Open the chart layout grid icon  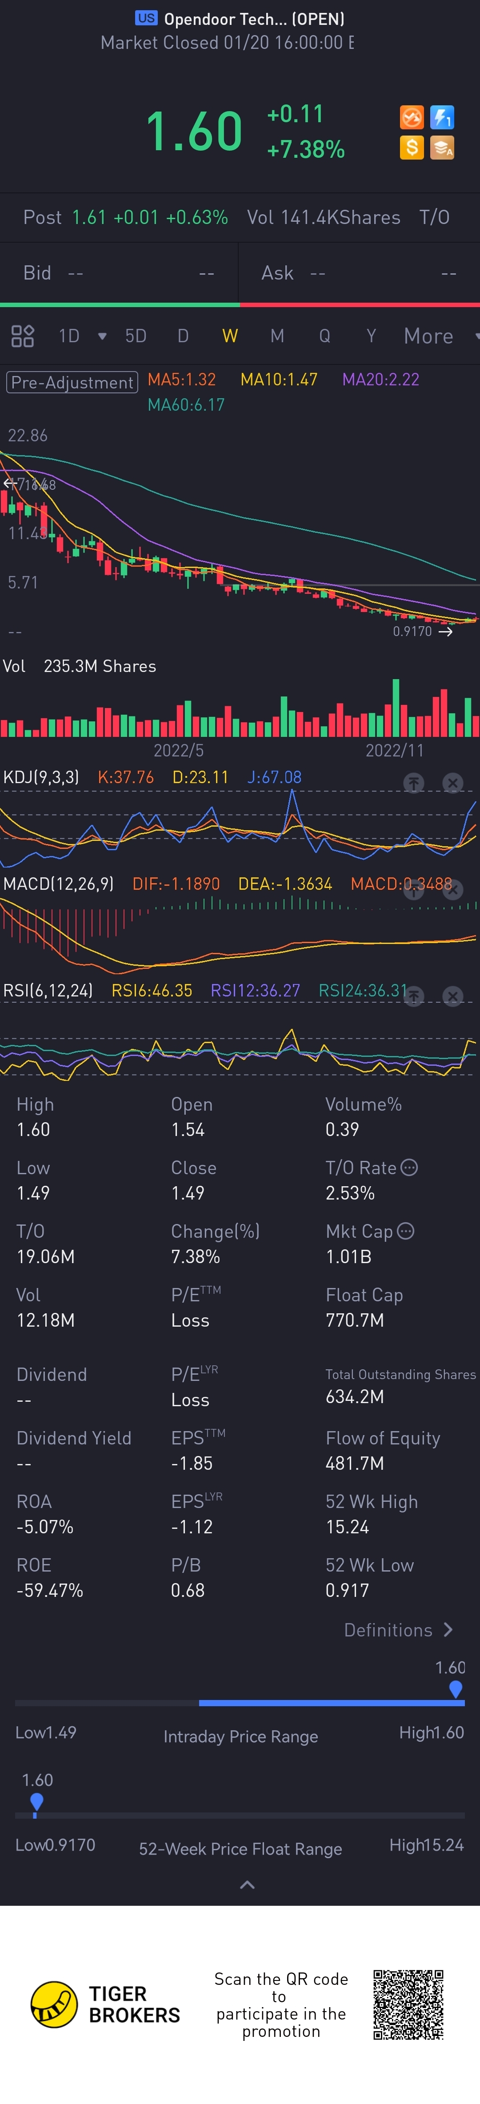(22, 336)
